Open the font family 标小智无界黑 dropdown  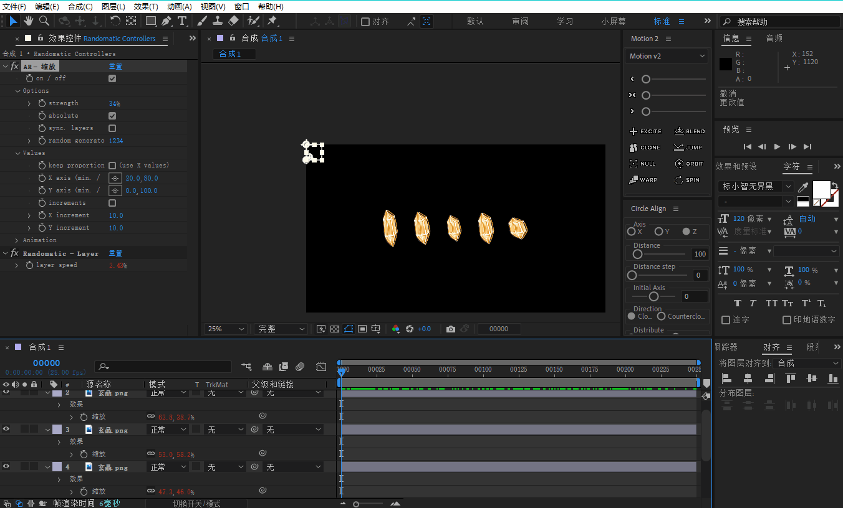[756, 186]
